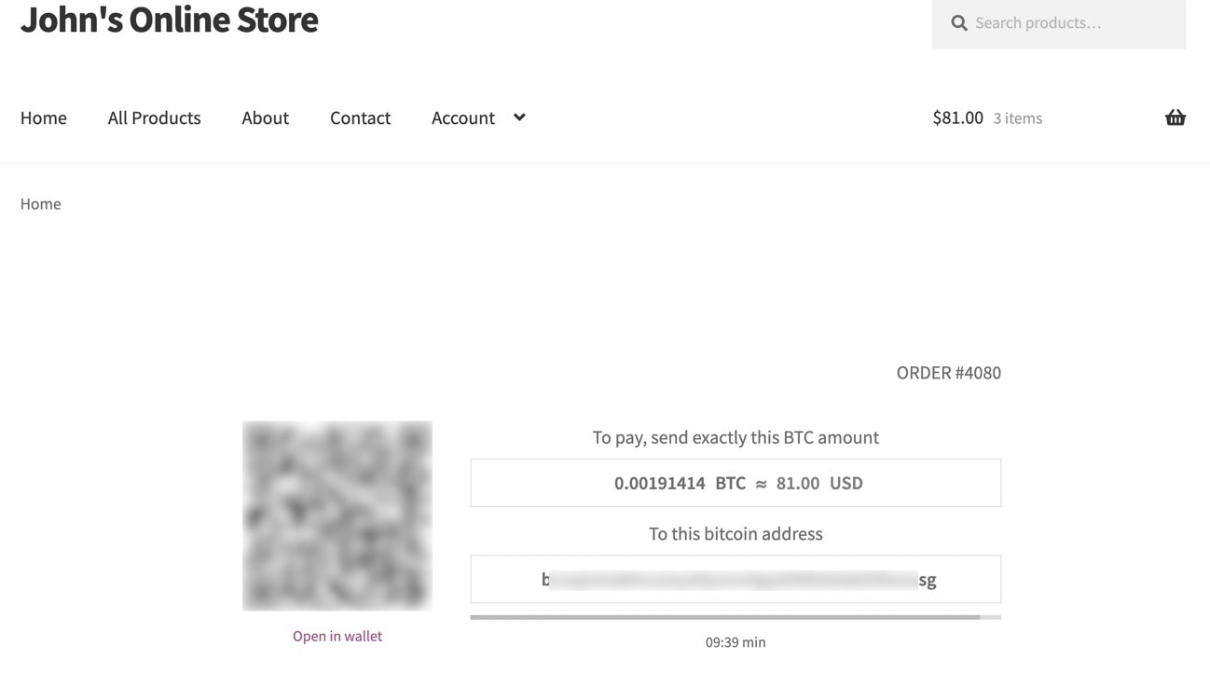Open the All Products menu item
The height and width of the screenshot is (673, 1210).
pos(154,117)
